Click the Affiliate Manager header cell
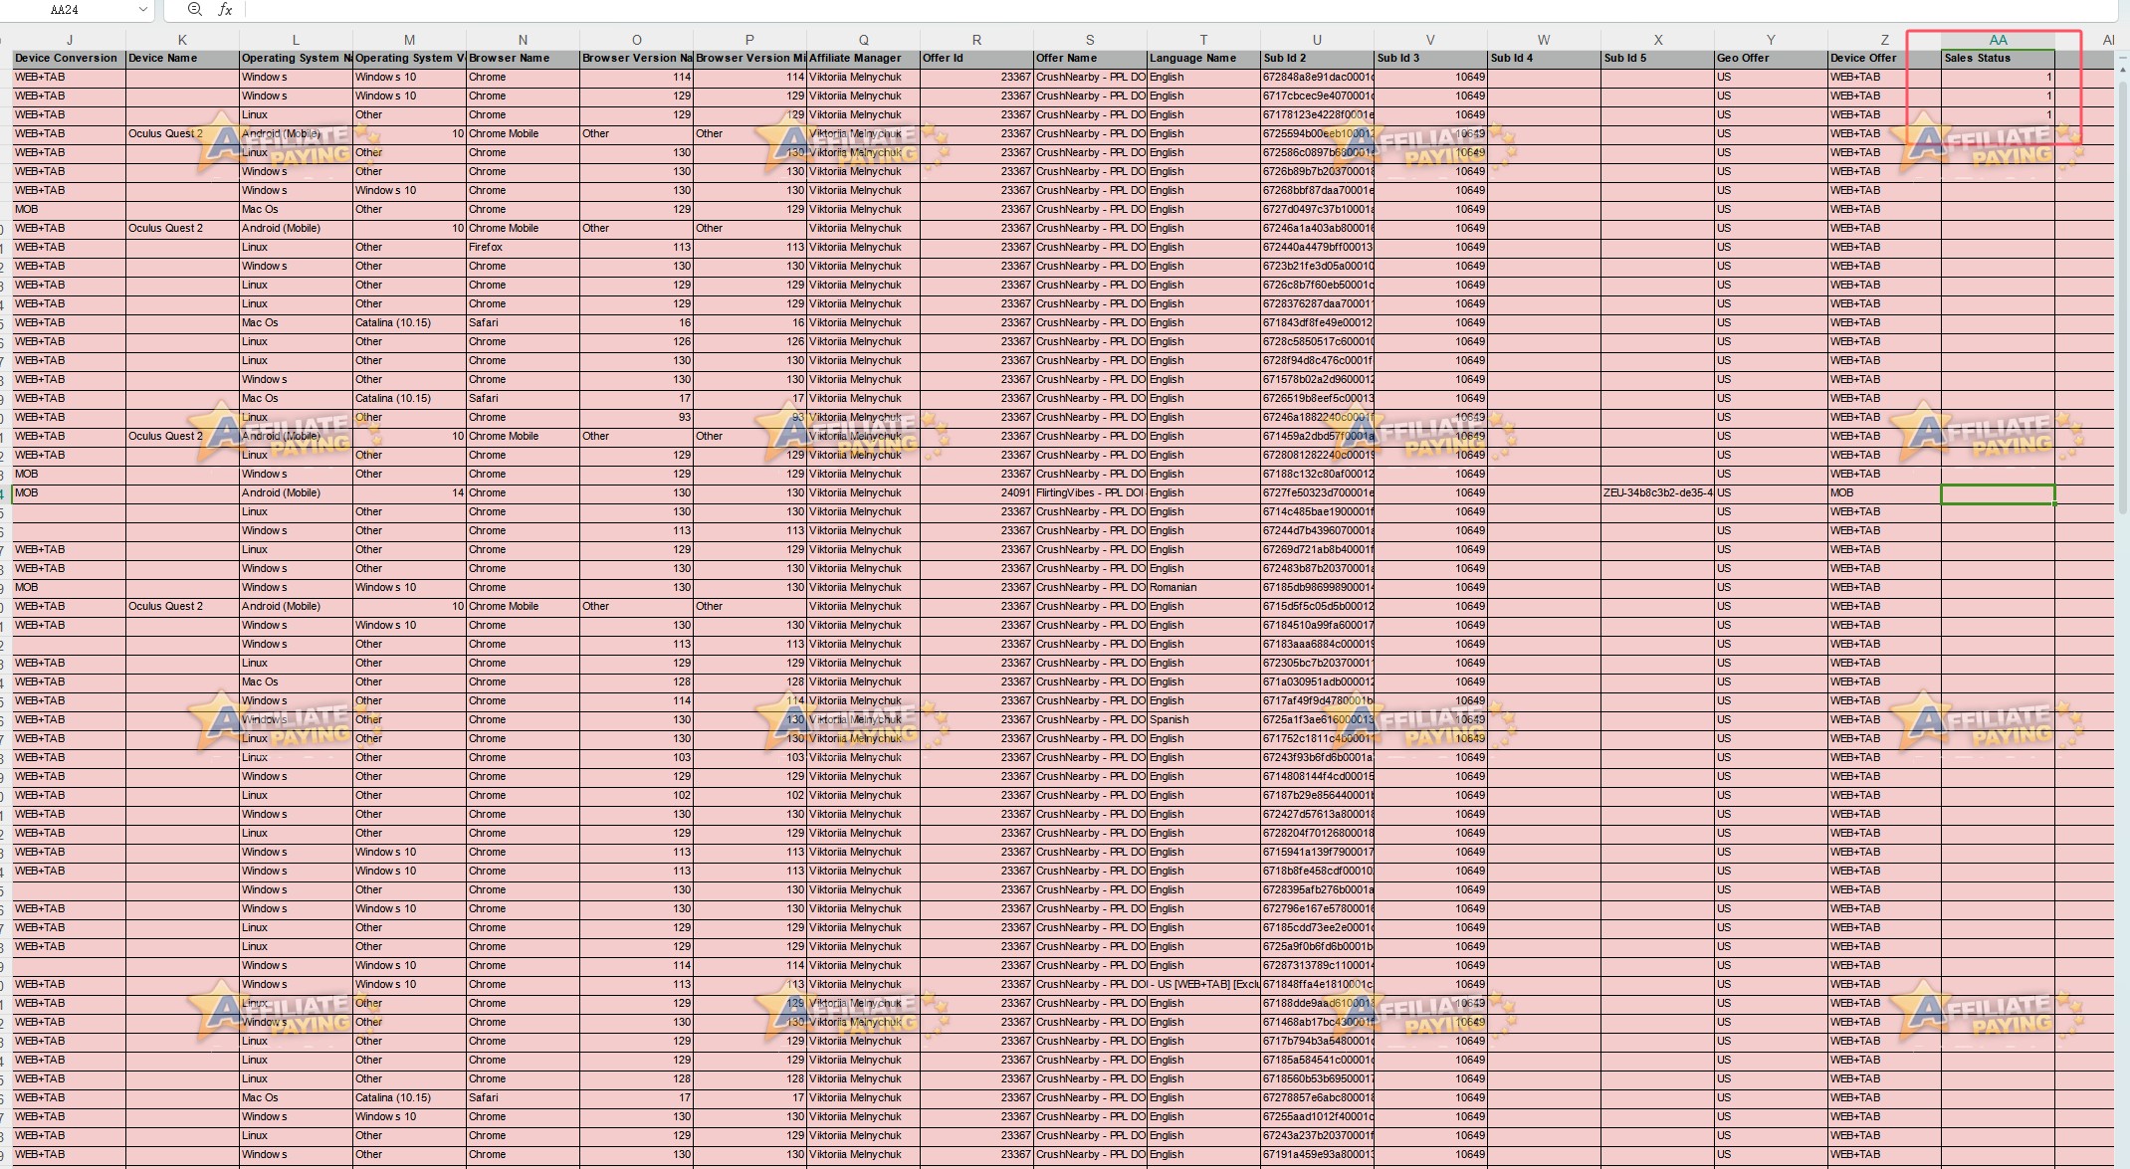The height and width of the screenshot is (1169, 2130). [863, 59]
